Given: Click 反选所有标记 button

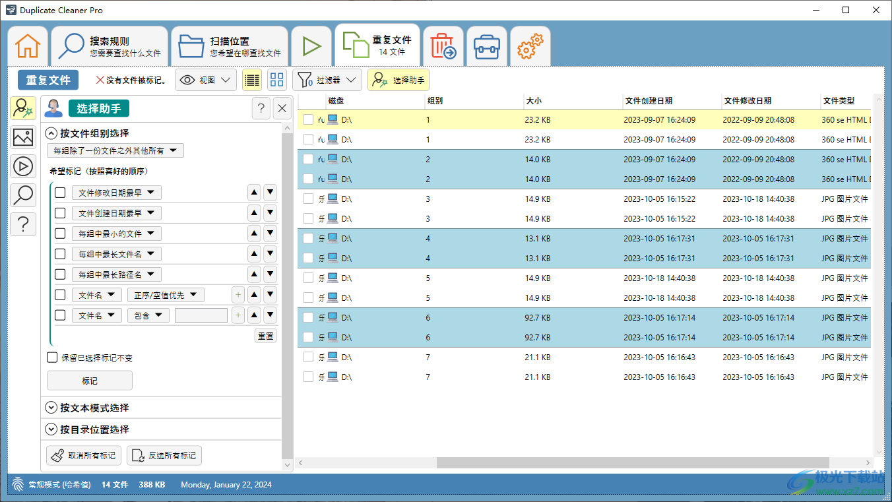Looking at the screenshot, I should click(x=164, y=455).
